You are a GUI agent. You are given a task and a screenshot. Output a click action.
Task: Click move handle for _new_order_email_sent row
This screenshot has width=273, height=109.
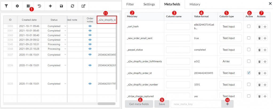(x=265, y=38)
